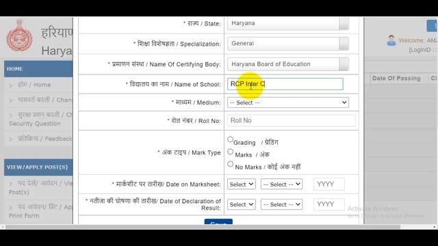Viewport: 438px width, 246px height.
Task: Open the View Post(s) link in sidebar
Action: pos(40,187)
